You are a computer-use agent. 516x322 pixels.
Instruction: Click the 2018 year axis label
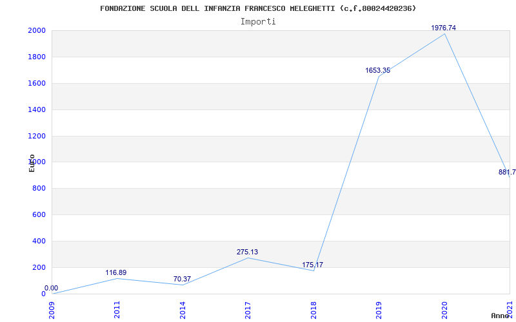(x=313, y=310)
